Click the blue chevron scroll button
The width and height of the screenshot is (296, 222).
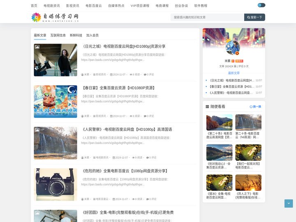(289, 203)
